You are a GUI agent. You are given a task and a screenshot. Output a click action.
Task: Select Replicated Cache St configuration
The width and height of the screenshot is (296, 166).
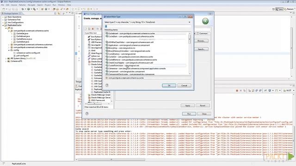point(101,92)
